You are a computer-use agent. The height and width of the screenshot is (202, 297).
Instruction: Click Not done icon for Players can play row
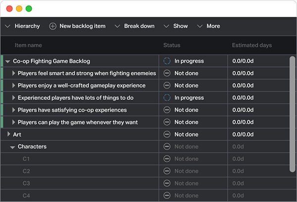point(167,122)
